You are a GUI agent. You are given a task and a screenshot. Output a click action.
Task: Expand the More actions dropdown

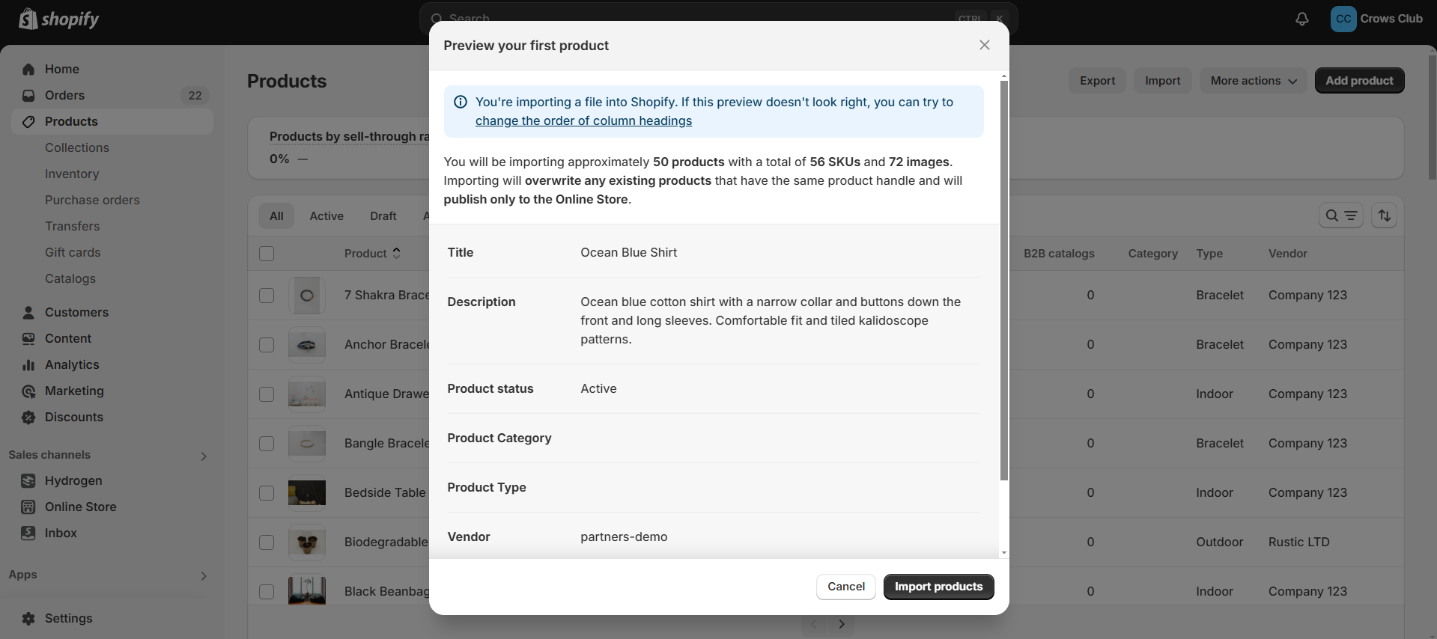coord(1253,81)
